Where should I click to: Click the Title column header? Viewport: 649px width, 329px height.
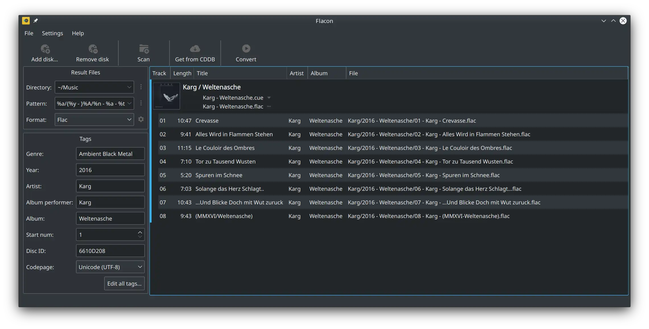(240, 73)
